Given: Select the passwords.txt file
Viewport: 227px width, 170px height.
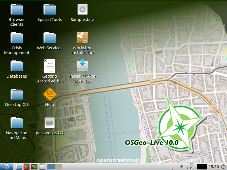Looking at the screenshot, I should pos(50,123).
